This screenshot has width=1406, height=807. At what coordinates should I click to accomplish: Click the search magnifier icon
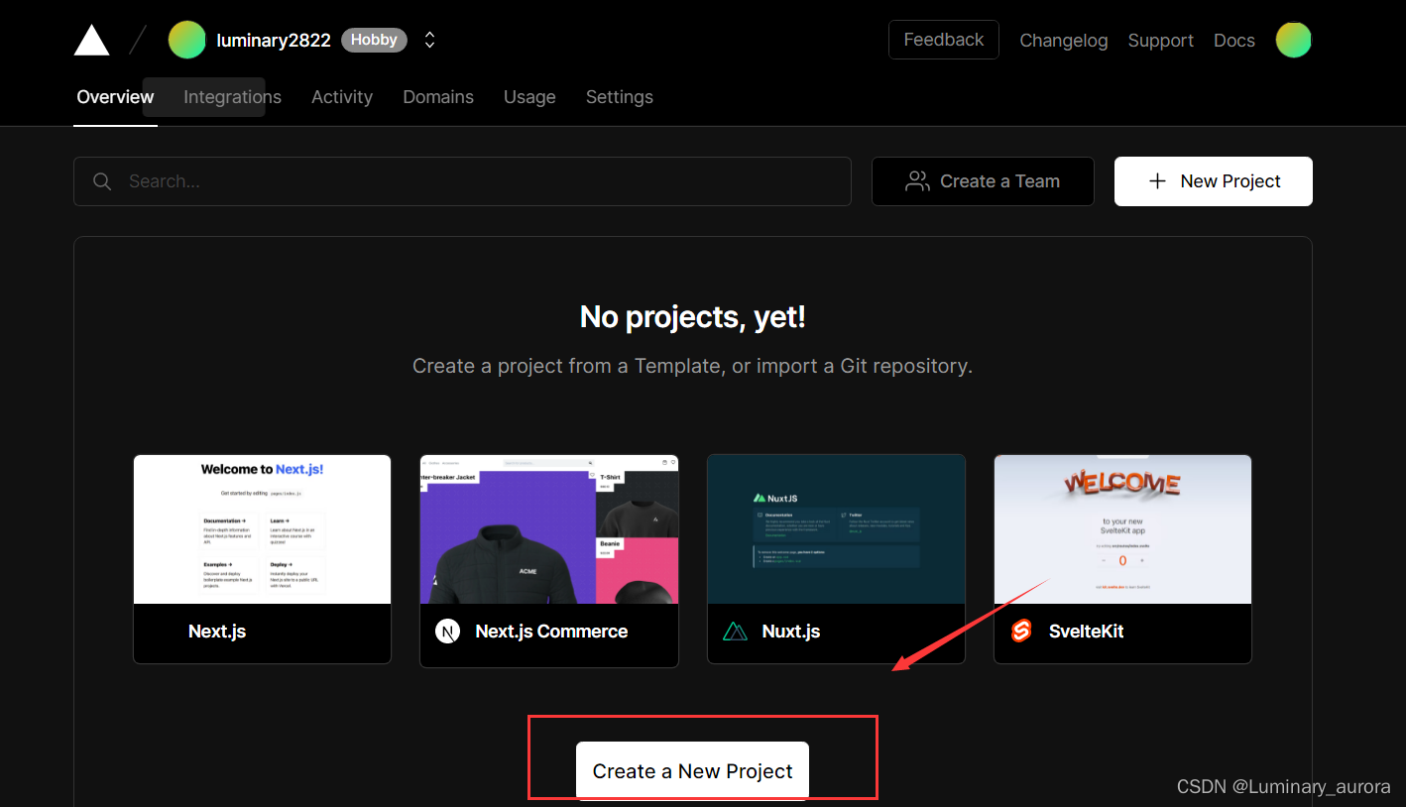[102, 181]
